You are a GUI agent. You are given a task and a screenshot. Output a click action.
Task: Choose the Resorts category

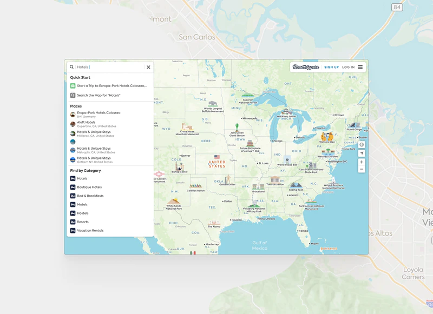coord(110,222)
